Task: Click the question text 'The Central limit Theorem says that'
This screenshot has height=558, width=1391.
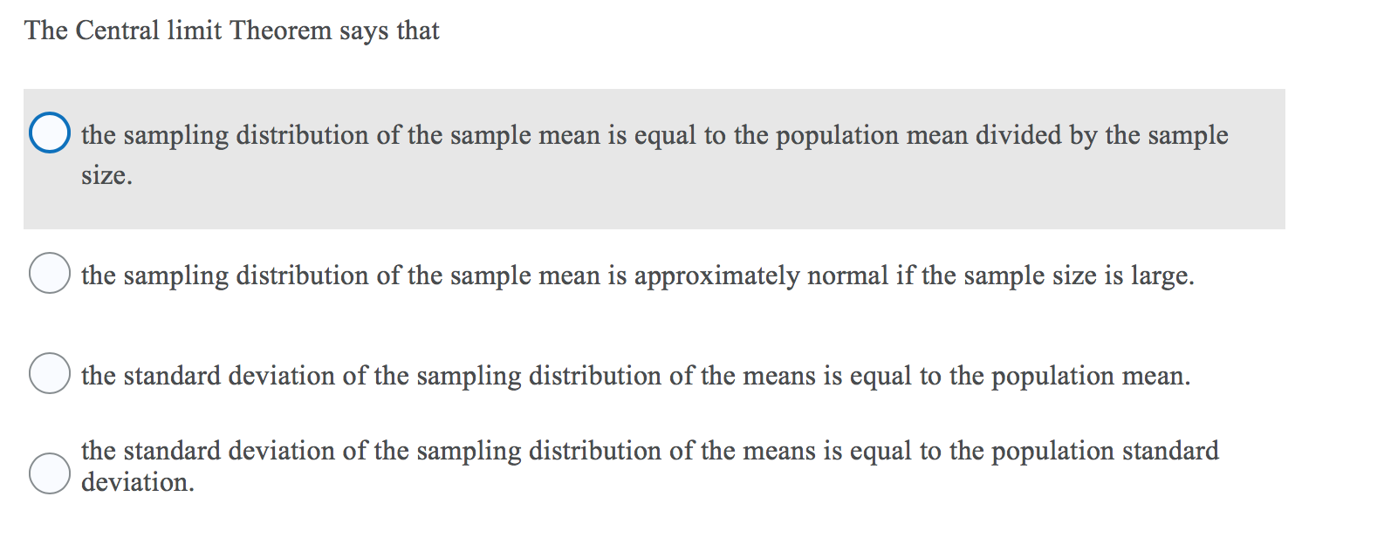Action: coord(231,30)
